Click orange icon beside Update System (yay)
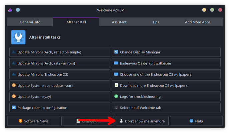 tap(14, 96)
